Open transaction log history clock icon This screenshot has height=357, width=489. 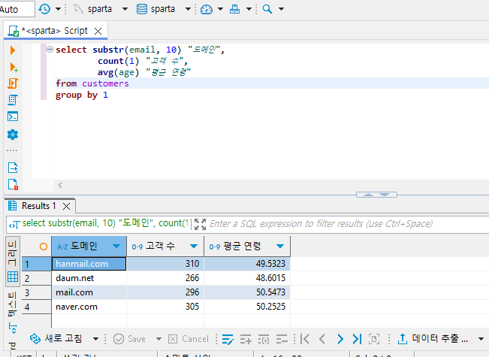click(x=44, y=9)
